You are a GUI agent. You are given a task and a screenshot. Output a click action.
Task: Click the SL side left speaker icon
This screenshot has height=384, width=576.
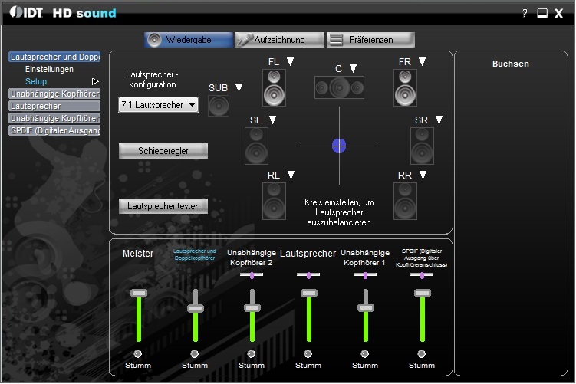[256, 146]
